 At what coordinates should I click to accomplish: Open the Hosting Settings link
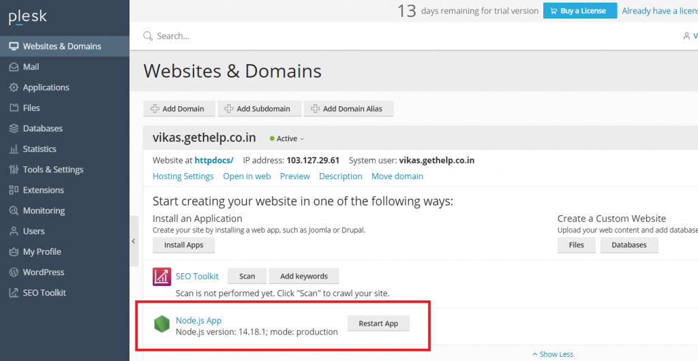183,176
